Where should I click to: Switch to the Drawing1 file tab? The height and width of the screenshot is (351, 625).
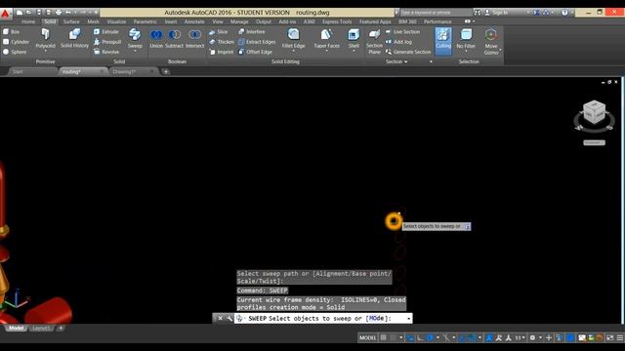(x=124, y=71)
